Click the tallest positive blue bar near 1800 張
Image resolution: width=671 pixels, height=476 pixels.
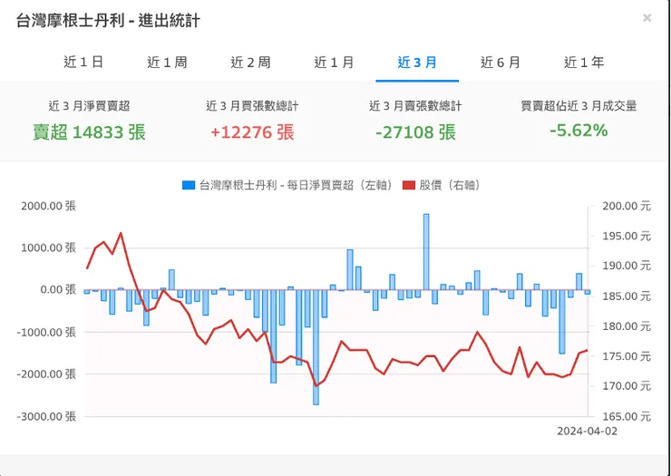(426, 252)
